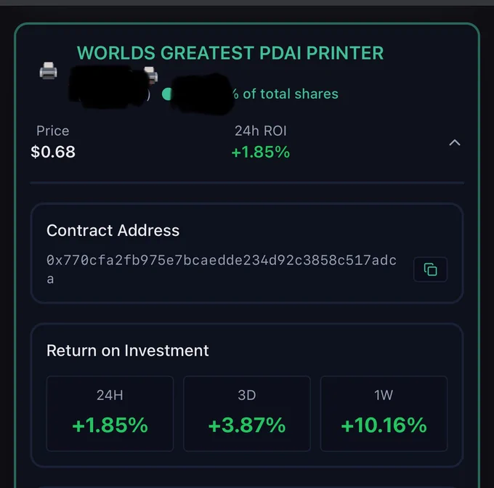Viewport: 494px width, 488px height.
Task: Select the 24H return on investment box
Action: click(110, 414)
